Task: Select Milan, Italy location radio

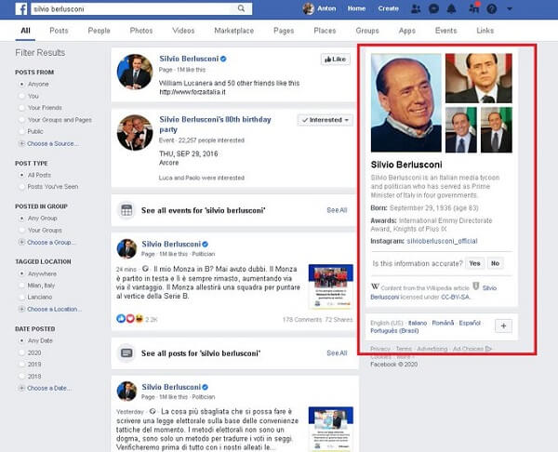Action: pyautogui.click(x=21, y=286)
